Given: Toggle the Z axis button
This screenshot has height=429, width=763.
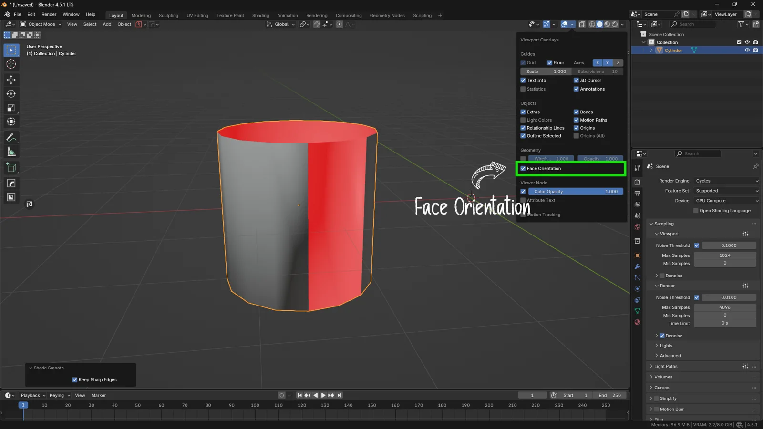Looking at the screenshot, I should [618, 63].
